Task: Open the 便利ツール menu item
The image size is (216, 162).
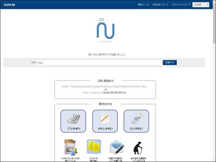Action: [144, 5]
